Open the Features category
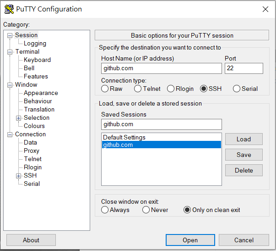 pos(36,77)
